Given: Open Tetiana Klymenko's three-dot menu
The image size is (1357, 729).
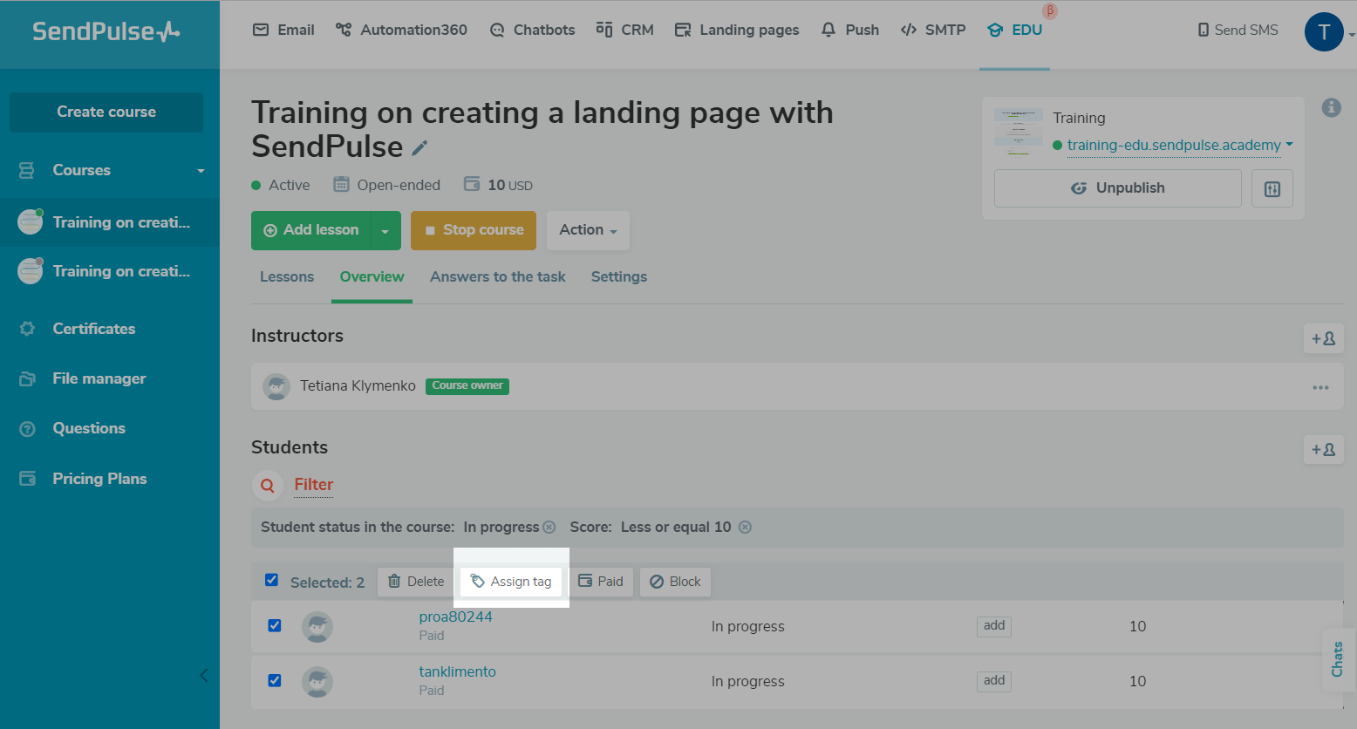Looking at the screenshot, I should (1320, 387).
